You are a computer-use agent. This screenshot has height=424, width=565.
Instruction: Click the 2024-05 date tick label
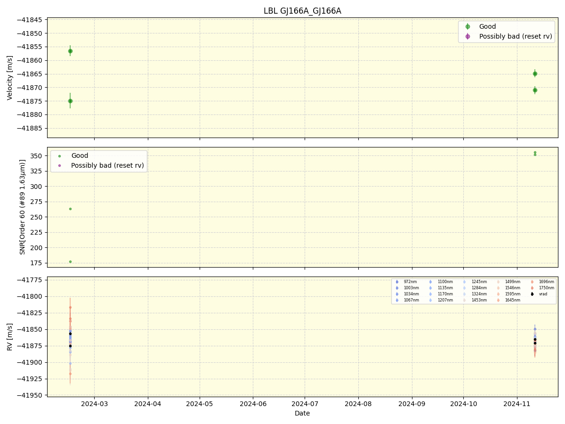pyautogui.click(x=200, y=404)
